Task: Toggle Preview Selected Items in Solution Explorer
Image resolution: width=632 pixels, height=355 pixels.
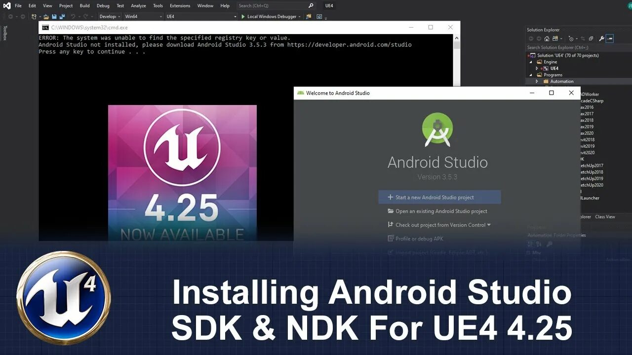Action: point(610,38)
